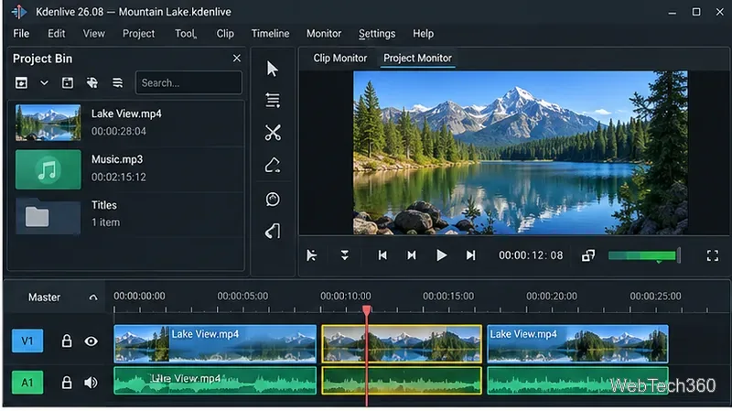Image resolution: width=732 pixels, height=411 pixels.
Task: Click the Kdenlive logo in the title bar
Action: [19, 12]
